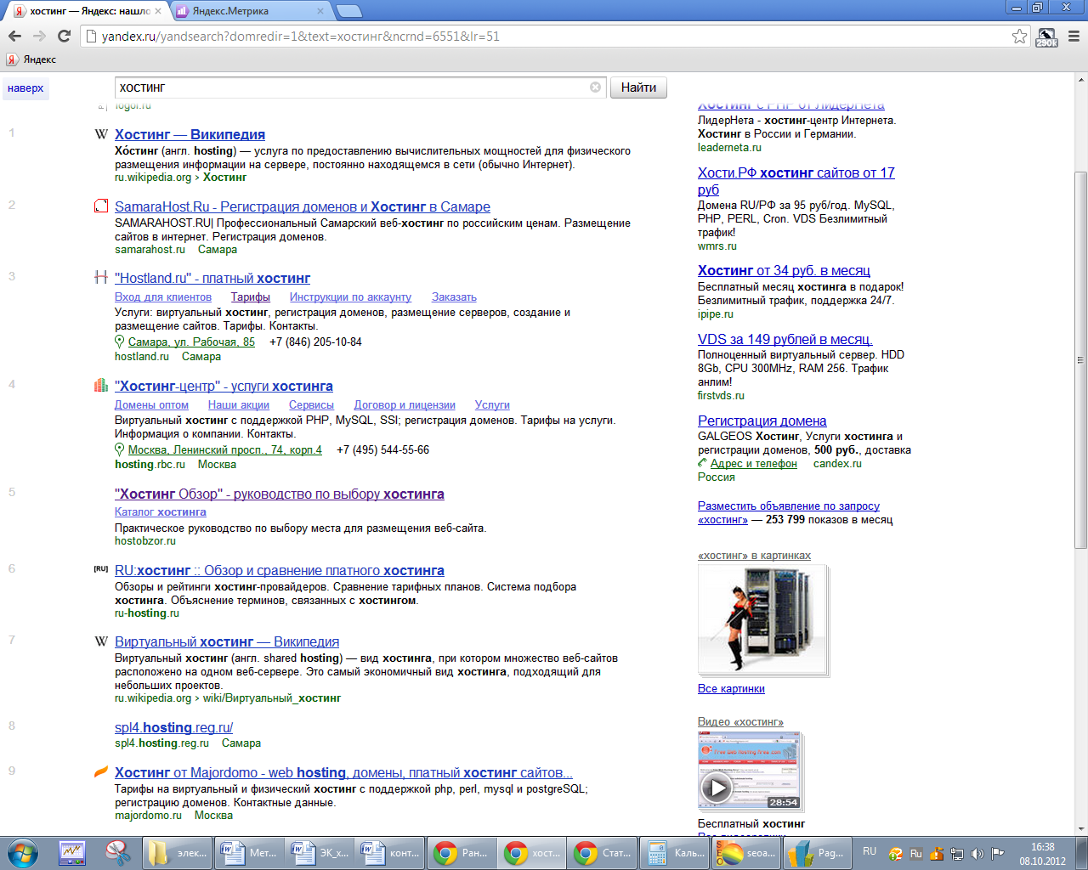Screen dimensions: 1088x870
Task: Open "Хостинг Обзор" guide result
Action: [280, 494]
